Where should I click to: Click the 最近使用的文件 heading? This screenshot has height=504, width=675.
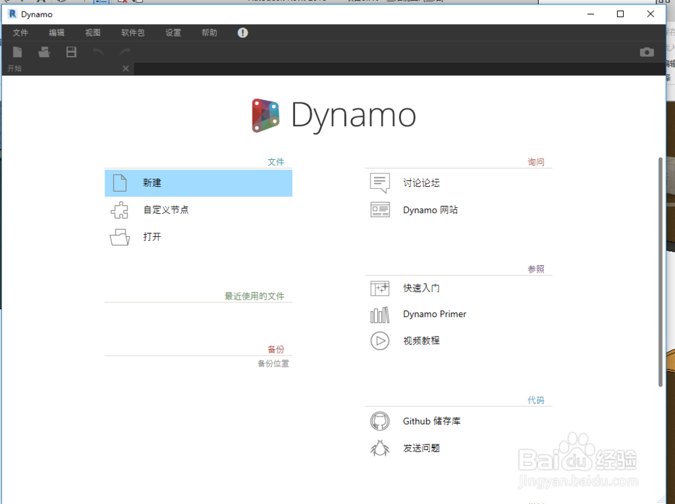pyautogui.click(x=254, y=296)
